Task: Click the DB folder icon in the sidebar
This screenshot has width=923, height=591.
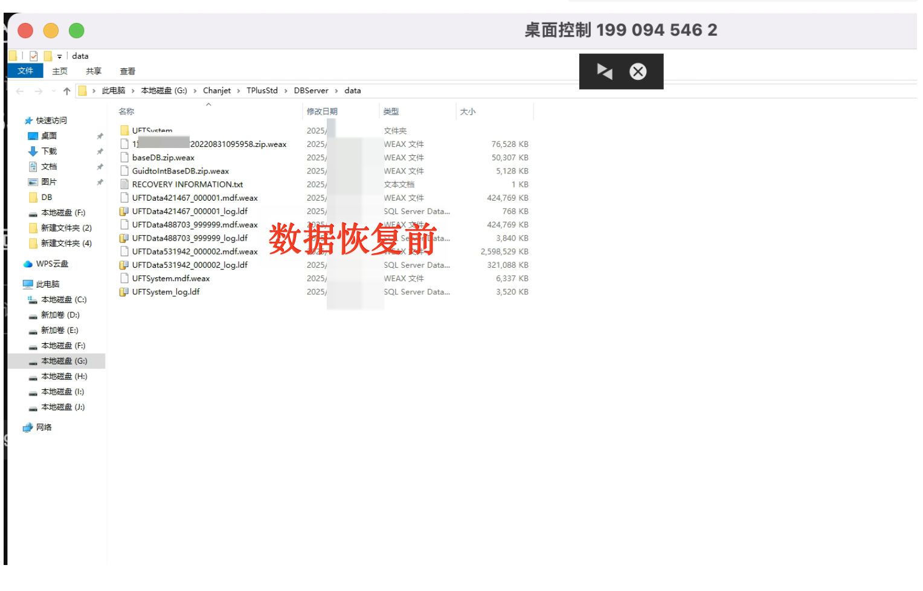Action: (33, 198)
